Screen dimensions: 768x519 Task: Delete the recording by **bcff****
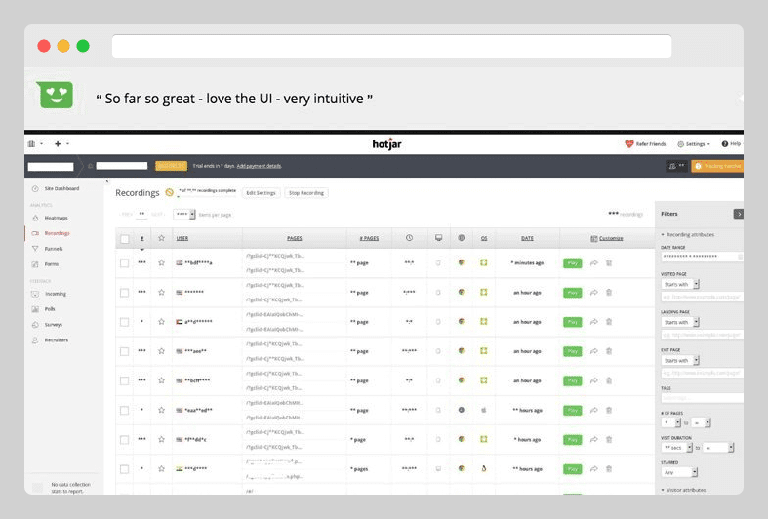(x=609, y=380)
